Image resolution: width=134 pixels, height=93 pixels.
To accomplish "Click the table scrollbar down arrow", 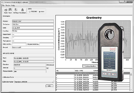I will click(131, 90).
